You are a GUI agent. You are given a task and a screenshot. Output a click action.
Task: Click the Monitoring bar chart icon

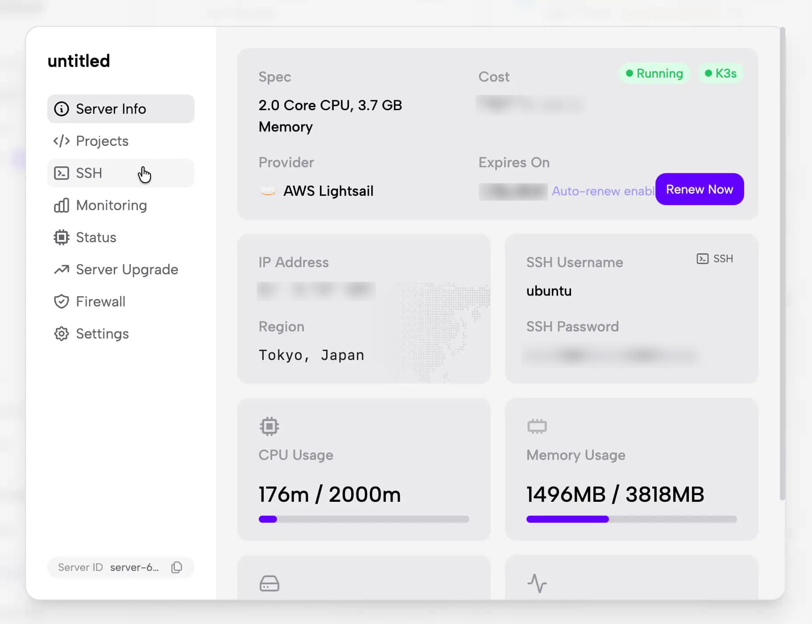[61, 205]
